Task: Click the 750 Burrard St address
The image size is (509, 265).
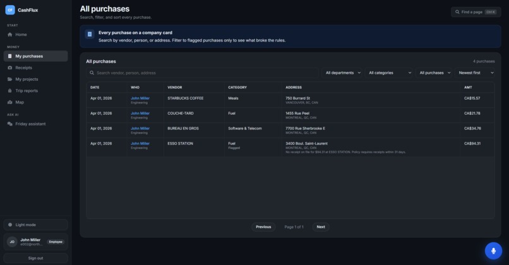Action: pos(297,98)
